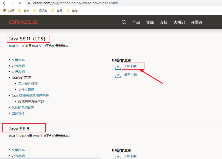Click download icon beside Java SE 8 JDK下载
Image resolution: width=222 pixels, height=159 pixels.
pos(118,156)
